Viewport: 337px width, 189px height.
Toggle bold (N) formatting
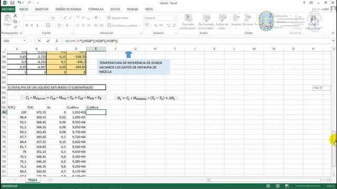pos(27,25)
